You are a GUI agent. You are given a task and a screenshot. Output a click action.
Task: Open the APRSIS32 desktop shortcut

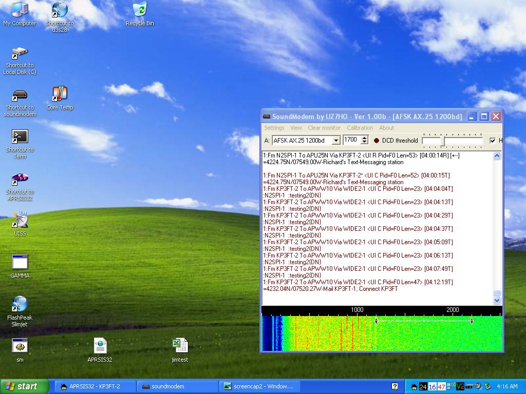tap(20, 180)
